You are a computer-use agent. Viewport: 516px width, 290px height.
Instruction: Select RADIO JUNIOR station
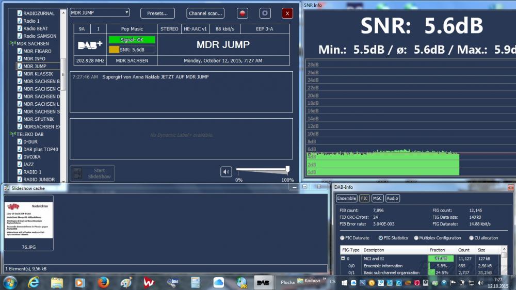point(39,180)
